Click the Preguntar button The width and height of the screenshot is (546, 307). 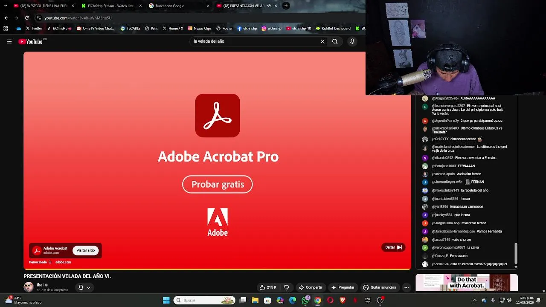[343, 287]
